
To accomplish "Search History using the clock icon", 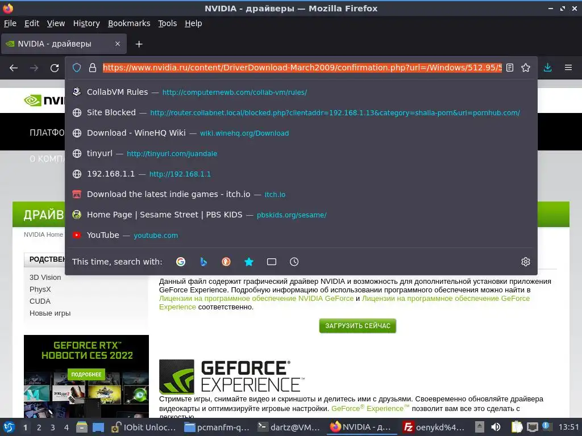I will click(294, 262).
